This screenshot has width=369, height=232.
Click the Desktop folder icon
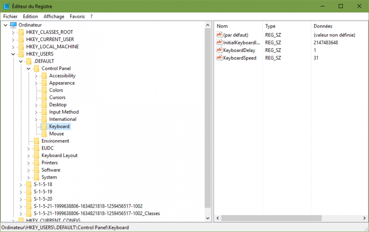(x=44, y=105)
